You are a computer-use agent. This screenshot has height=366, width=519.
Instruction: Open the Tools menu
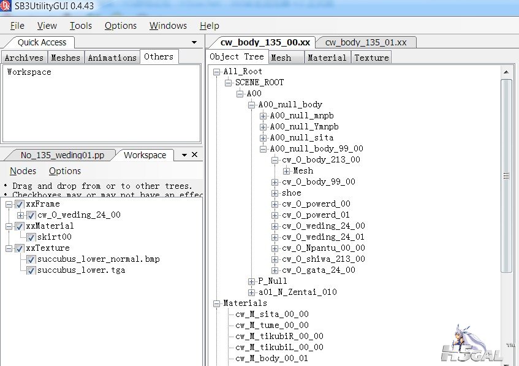[80, 26]
